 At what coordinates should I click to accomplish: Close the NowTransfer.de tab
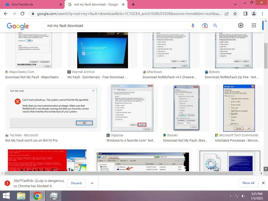(x=61, y=5)
